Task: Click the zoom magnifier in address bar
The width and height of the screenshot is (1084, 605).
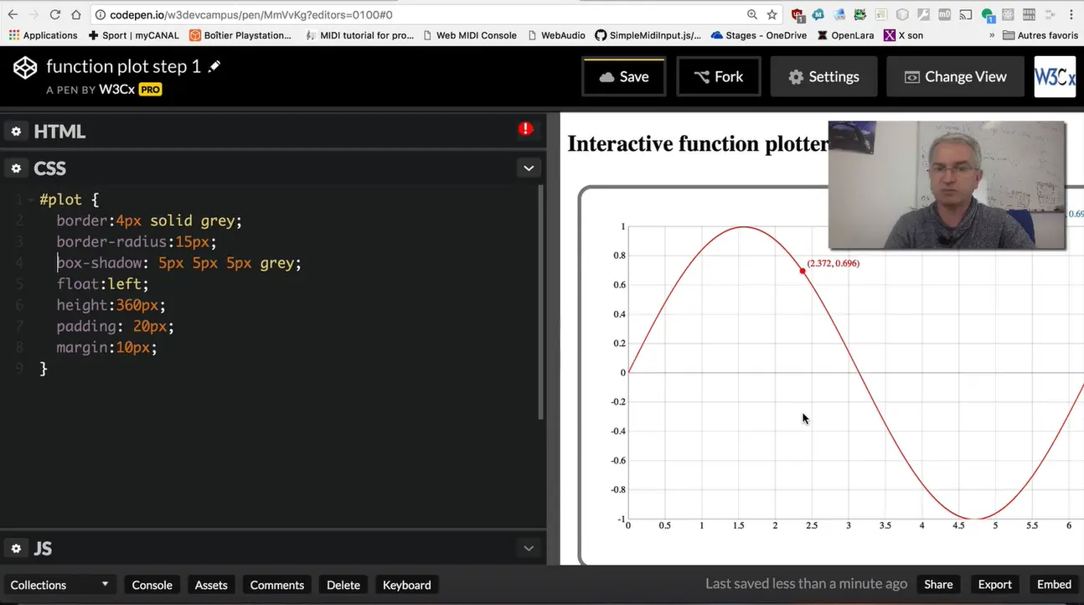Action: tap(752, 14)
